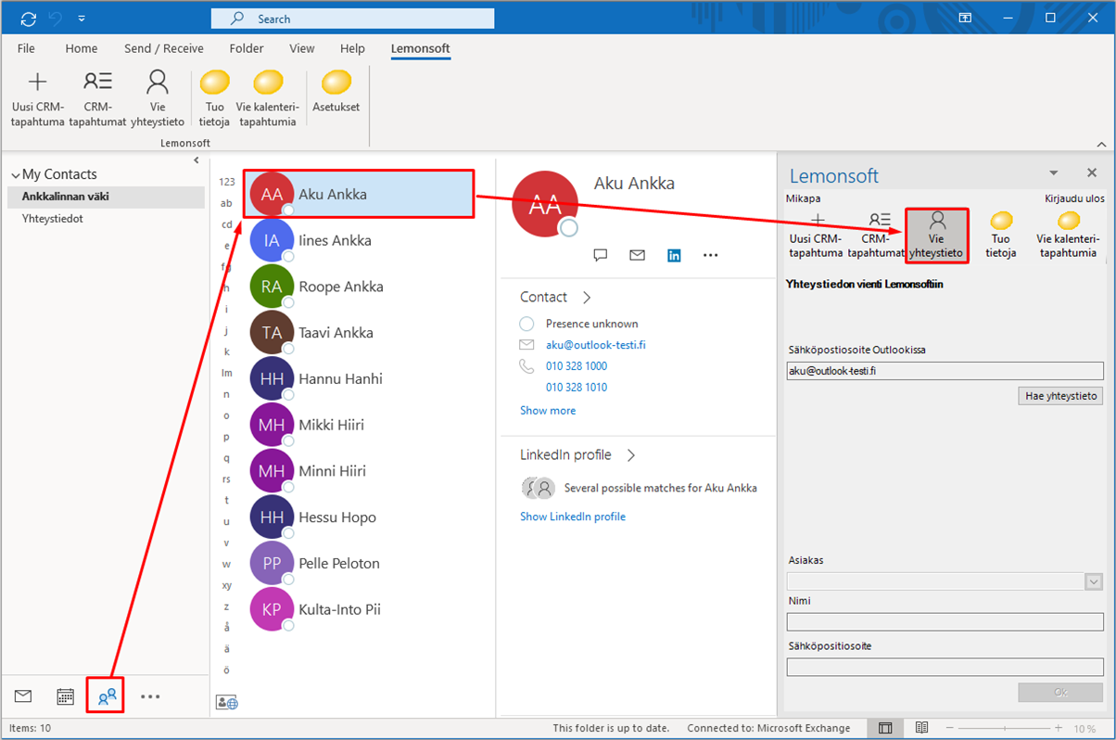Close the Lemonsoft task pane
The width and height of the screenshot is (1116, 740).
coord(1092,173)
